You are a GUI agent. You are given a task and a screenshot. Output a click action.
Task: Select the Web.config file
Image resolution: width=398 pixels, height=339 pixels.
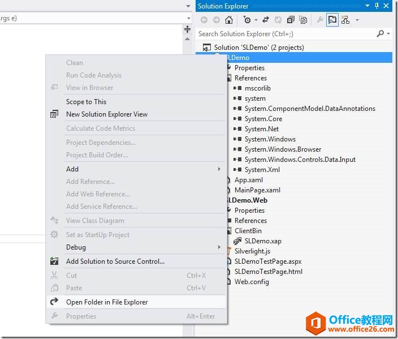click(252, 282)
